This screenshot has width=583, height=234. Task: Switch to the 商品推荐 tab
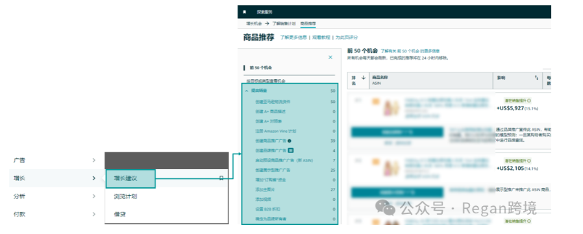(x=308, y=23)
